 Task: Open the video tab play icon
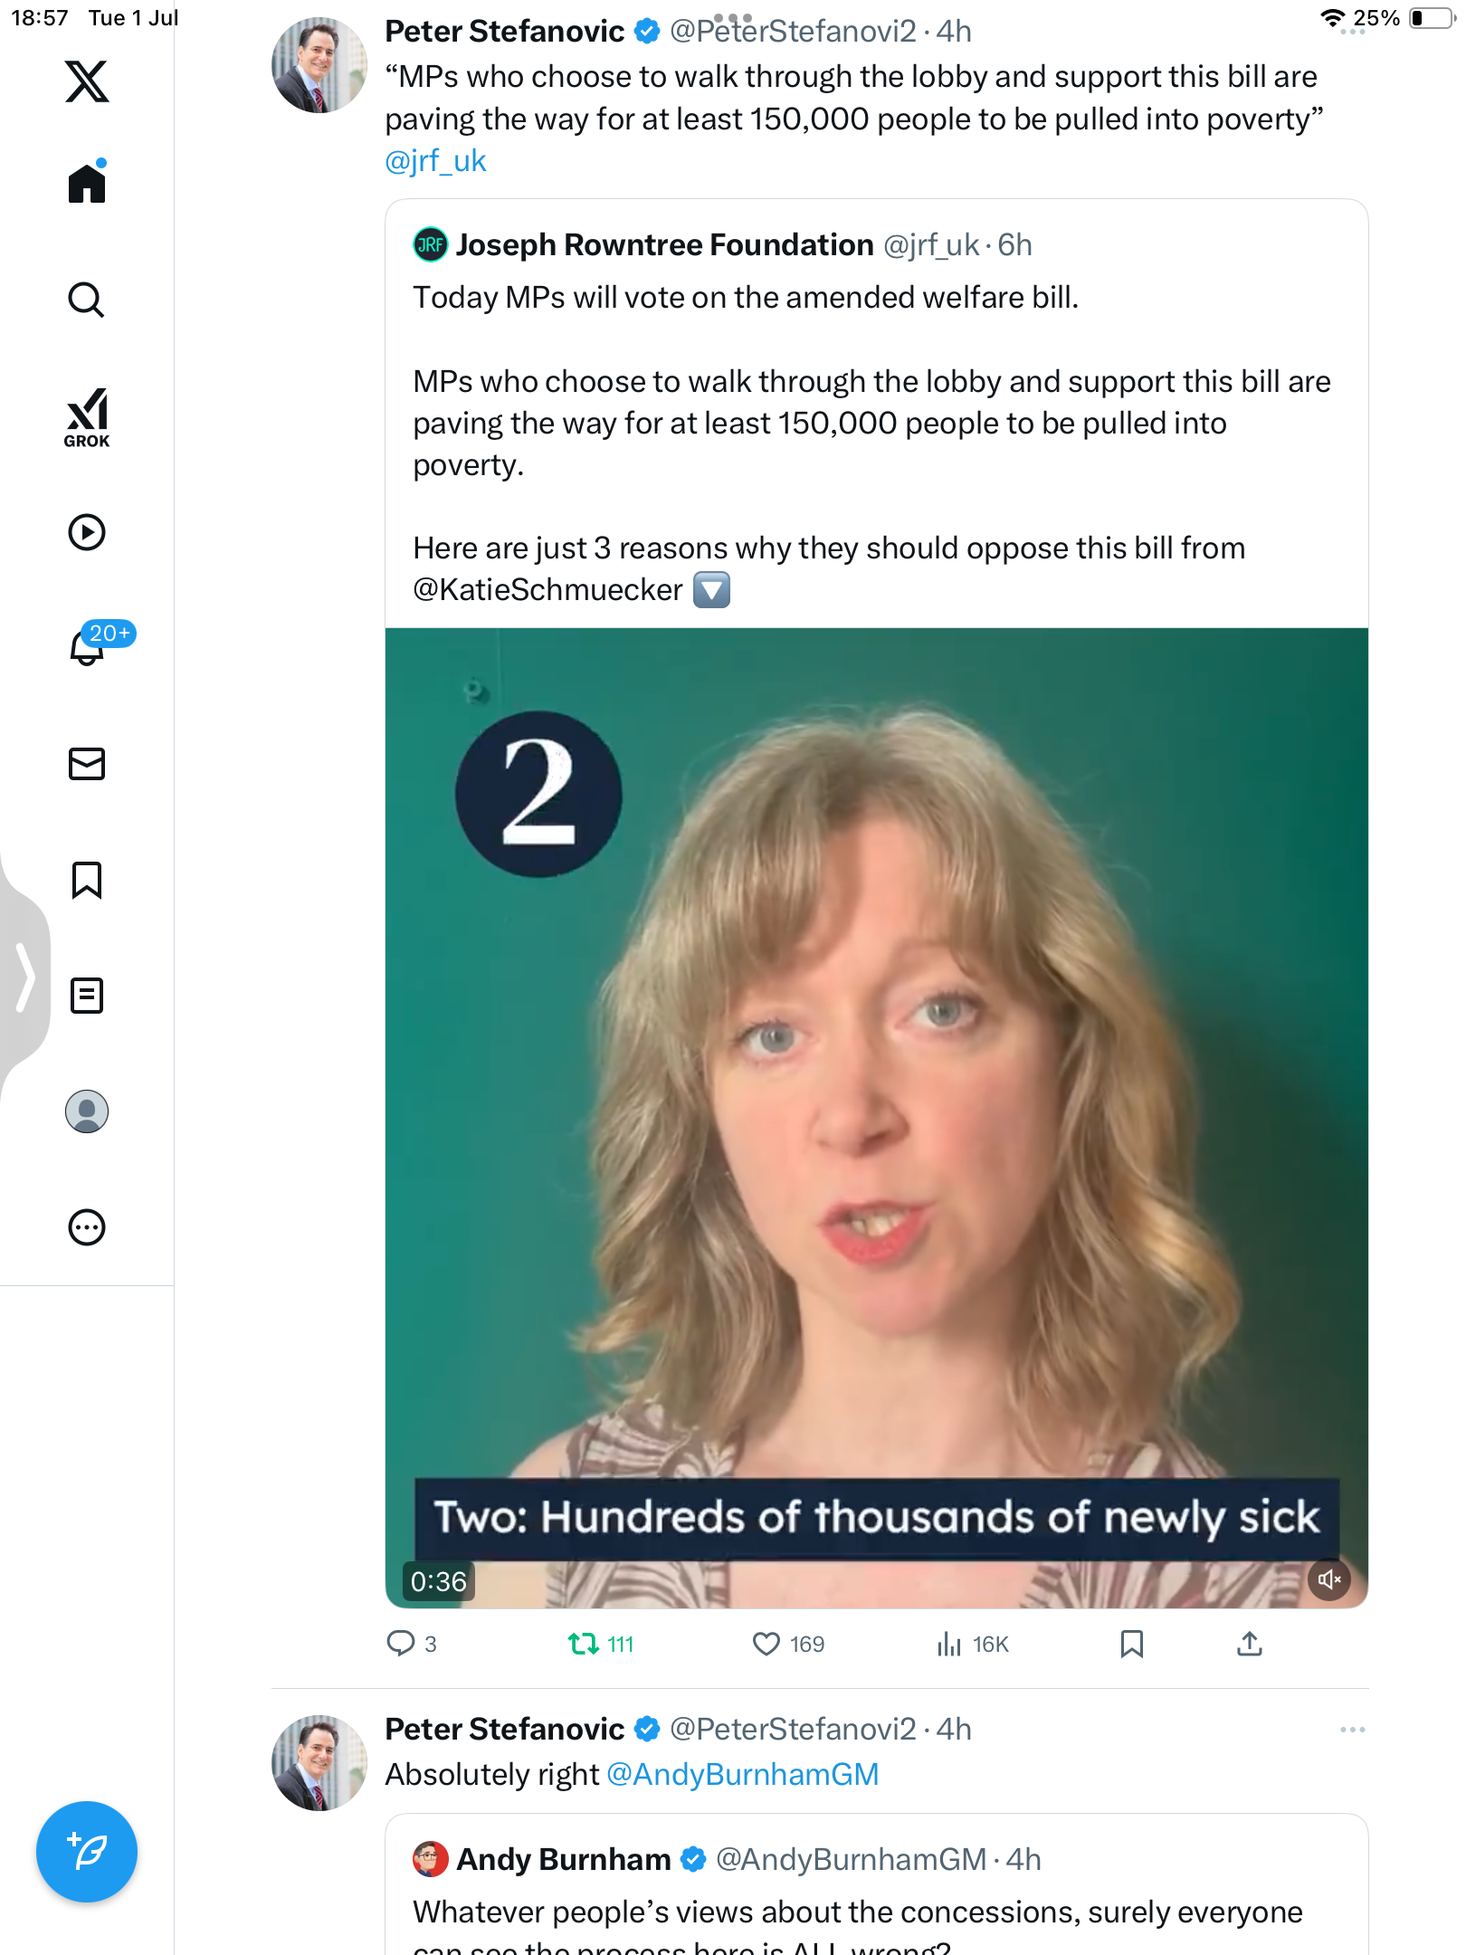click(x=87, y=532)
